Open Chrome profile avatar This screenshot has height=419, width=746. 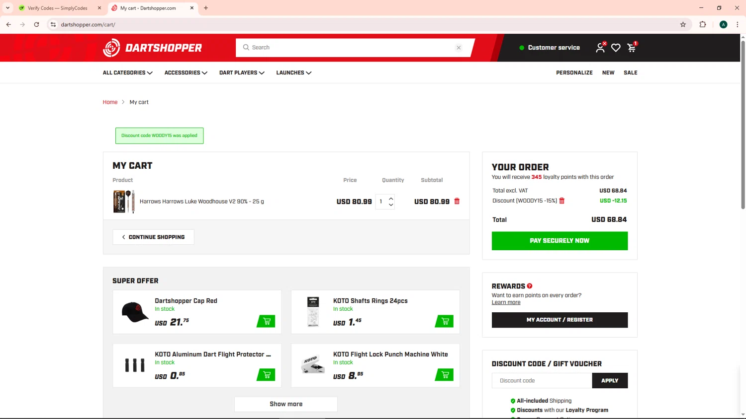724,24
